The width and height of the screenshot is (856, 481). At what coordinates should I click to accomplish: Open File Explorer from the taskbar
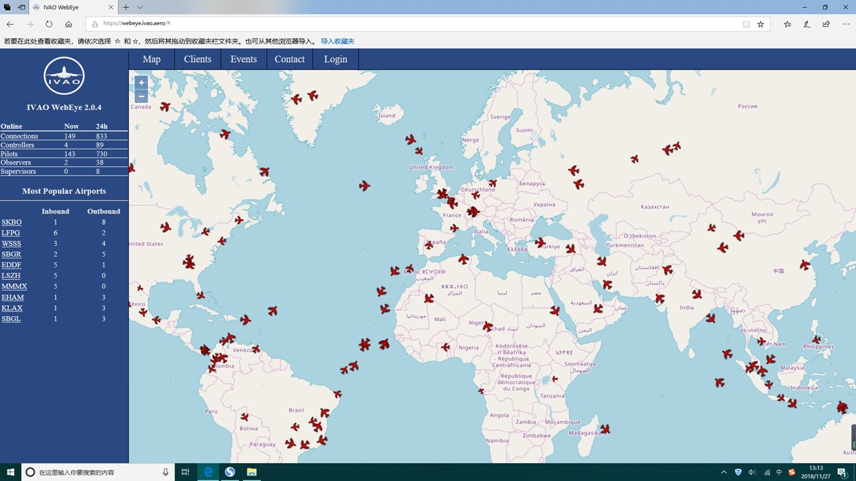tap(251, 472)
